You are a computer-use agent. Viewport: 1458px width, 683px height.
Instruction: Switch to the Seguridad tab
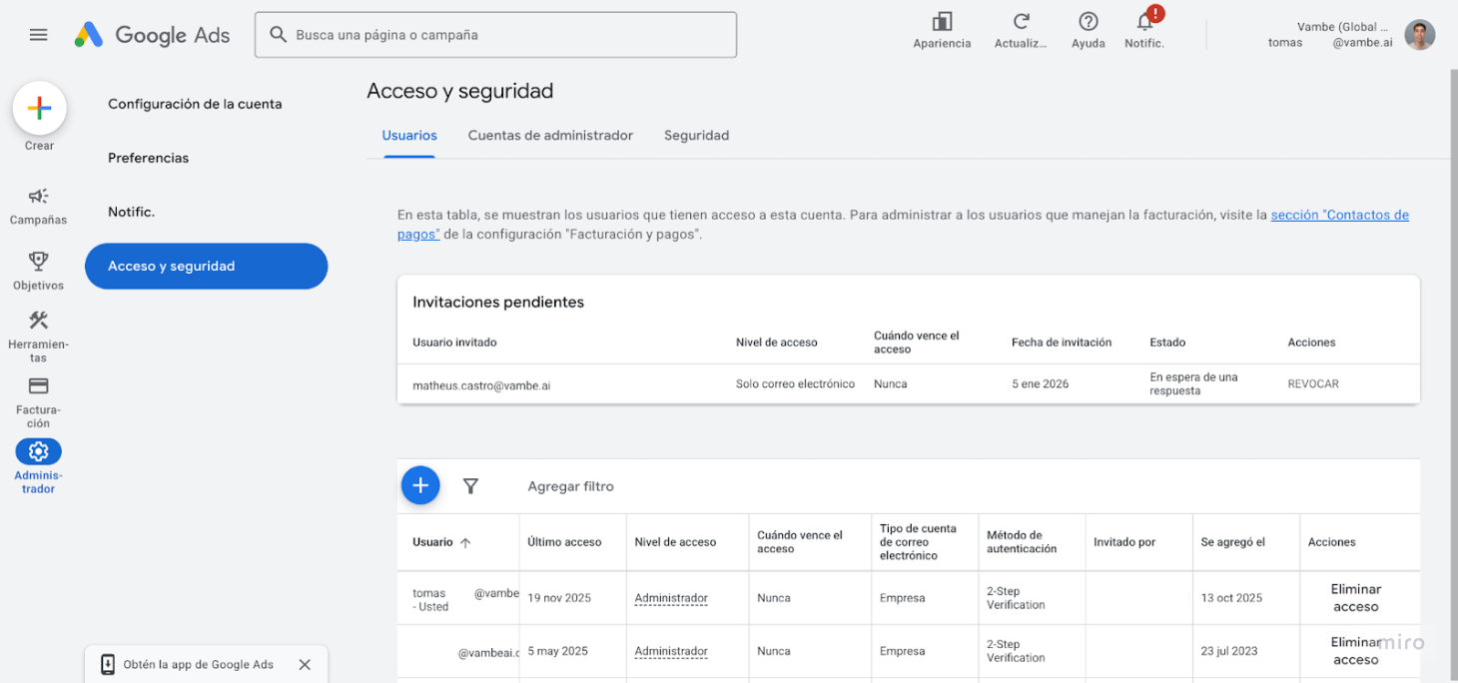696,136
